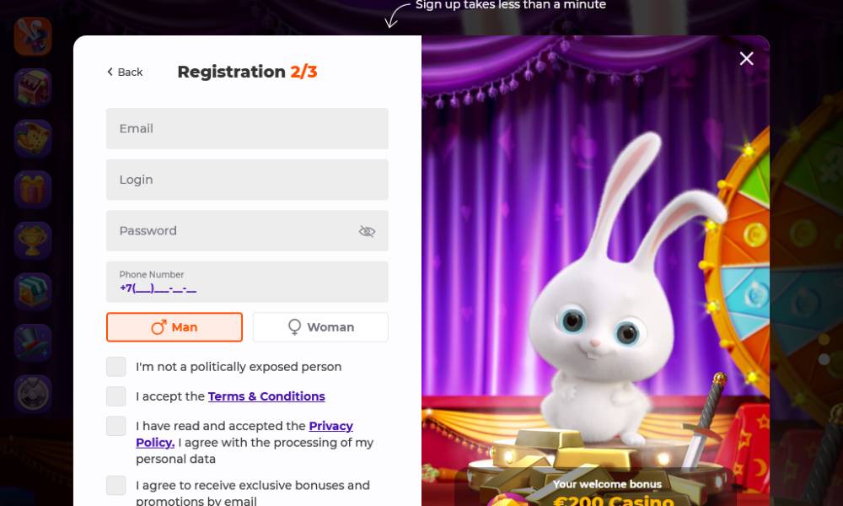Check 'I'm not a politically exposed person'

pos(116,367)
